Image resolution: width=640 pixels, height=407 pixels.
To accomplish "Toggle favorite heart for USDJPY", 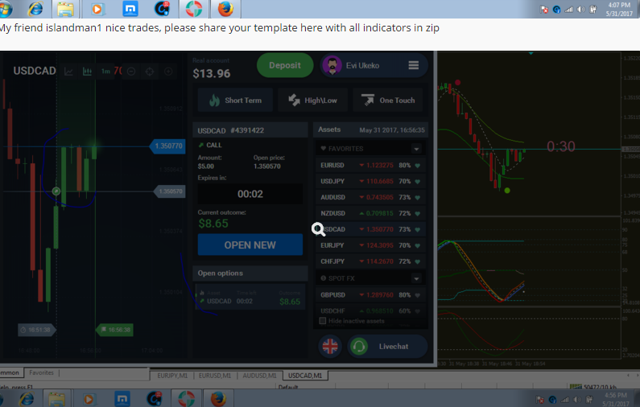I will pyautogui.click(x=418, y=182).
